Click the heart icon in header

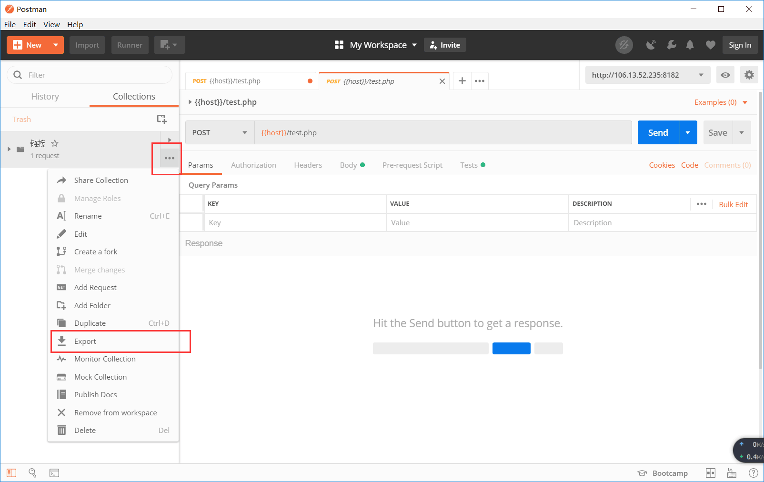pyautogui.click(x=710, y=45)
